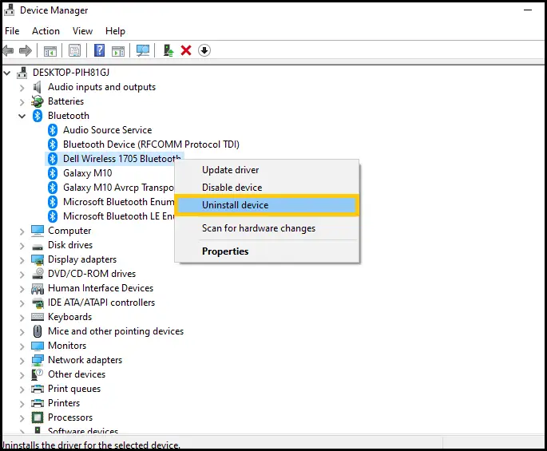
Task: Select the DESKTOP-PIH81GJ computer name
Action: (71, 73)
